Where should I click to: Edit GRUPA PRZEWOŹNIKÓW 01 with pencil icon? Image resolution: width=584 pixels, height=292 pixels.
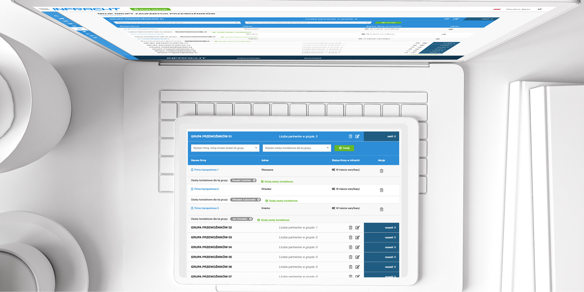click(357, 136)
